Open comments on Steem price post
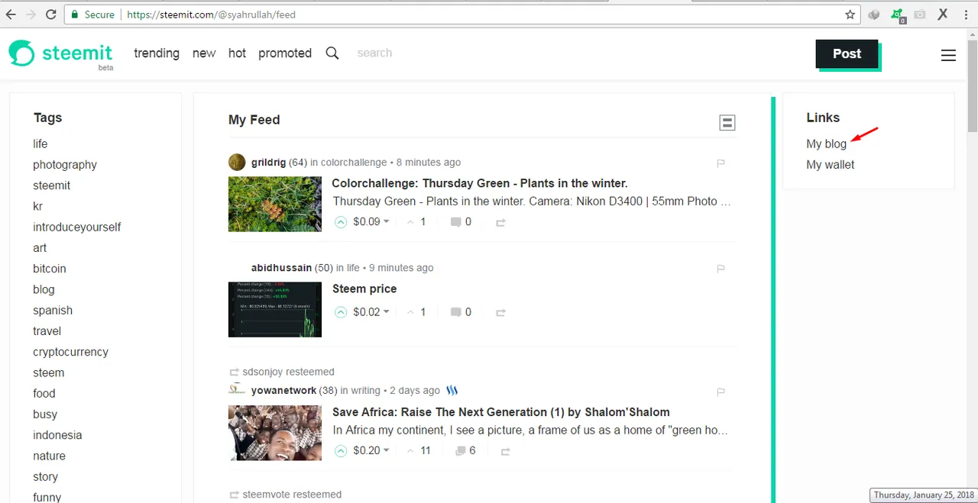This screenshot has width=978, height=503. point(461,312)
